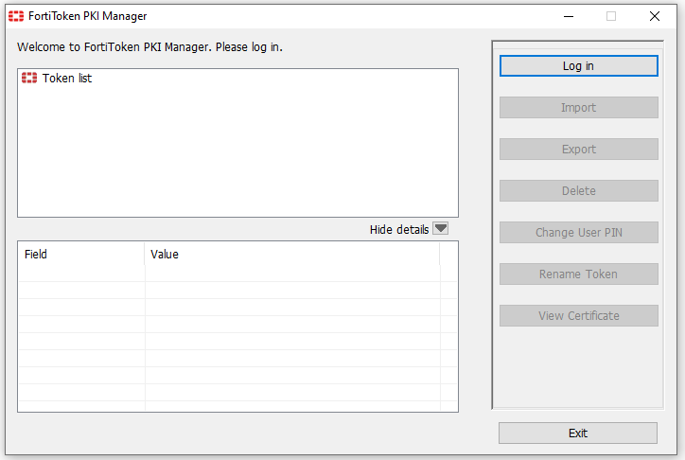The height and width of the screenshot is (460, 685).
Task: Close the FortiToken PKI Manager window
Action: point(655,17)
